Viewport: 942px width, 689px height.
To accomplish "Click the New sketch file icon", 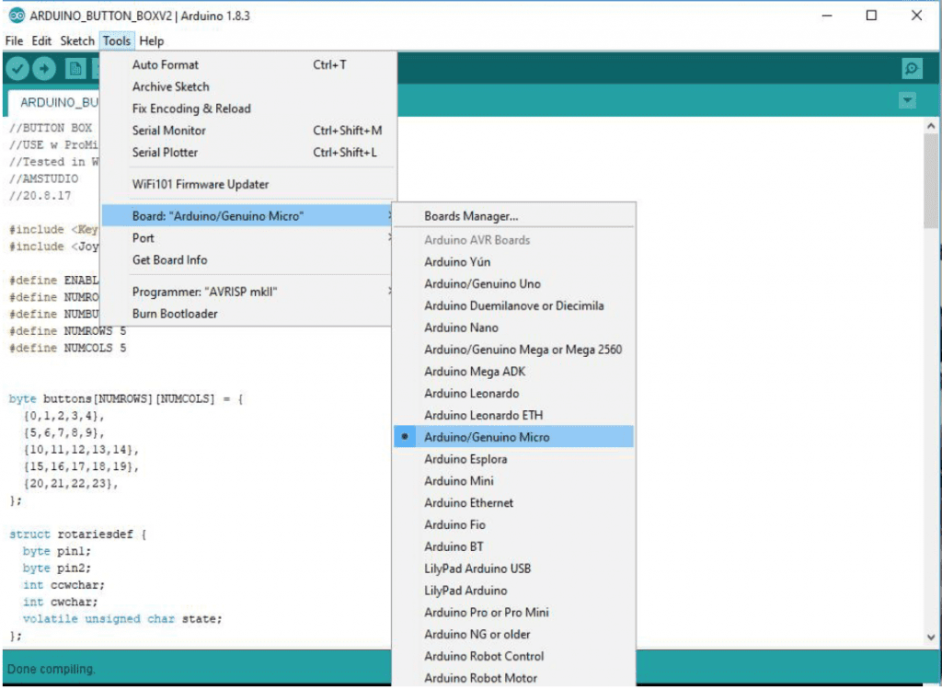I will pos(75,69).
